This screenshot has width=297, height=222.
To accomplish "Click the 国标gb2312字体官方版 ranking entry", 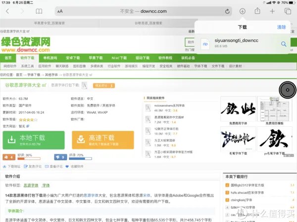I will [247, 185].
